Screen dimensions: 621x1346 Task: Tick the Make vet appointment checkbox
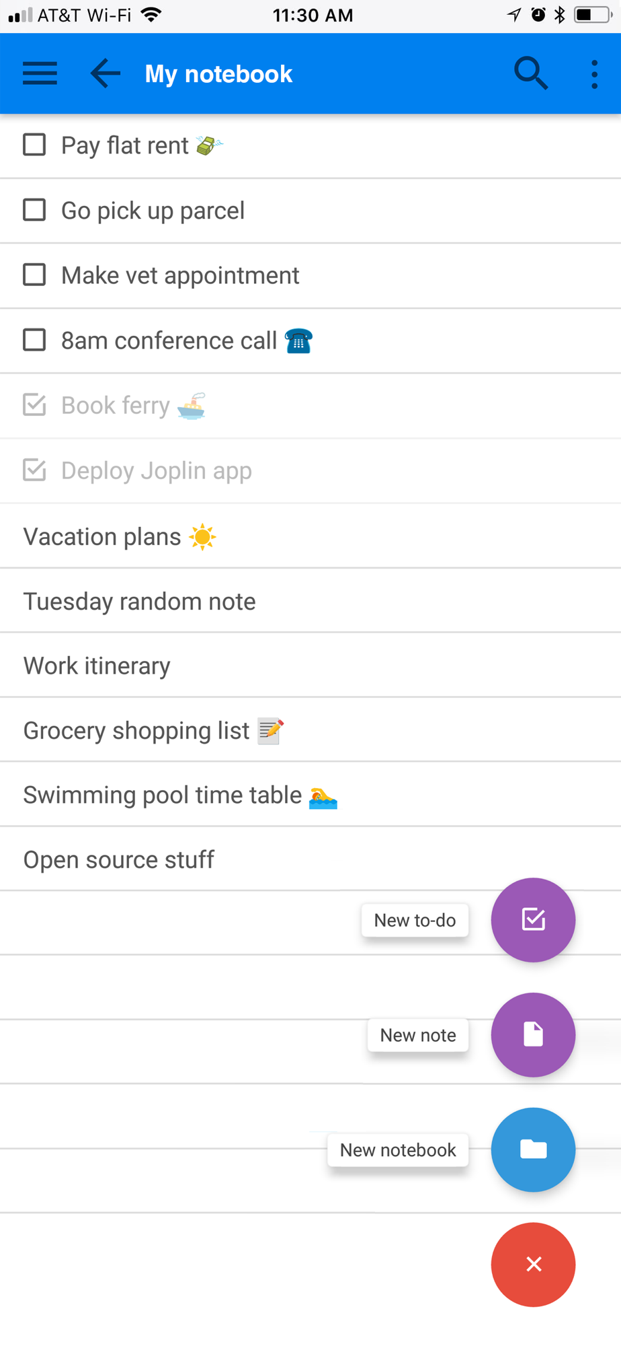[x=34, y=275]
